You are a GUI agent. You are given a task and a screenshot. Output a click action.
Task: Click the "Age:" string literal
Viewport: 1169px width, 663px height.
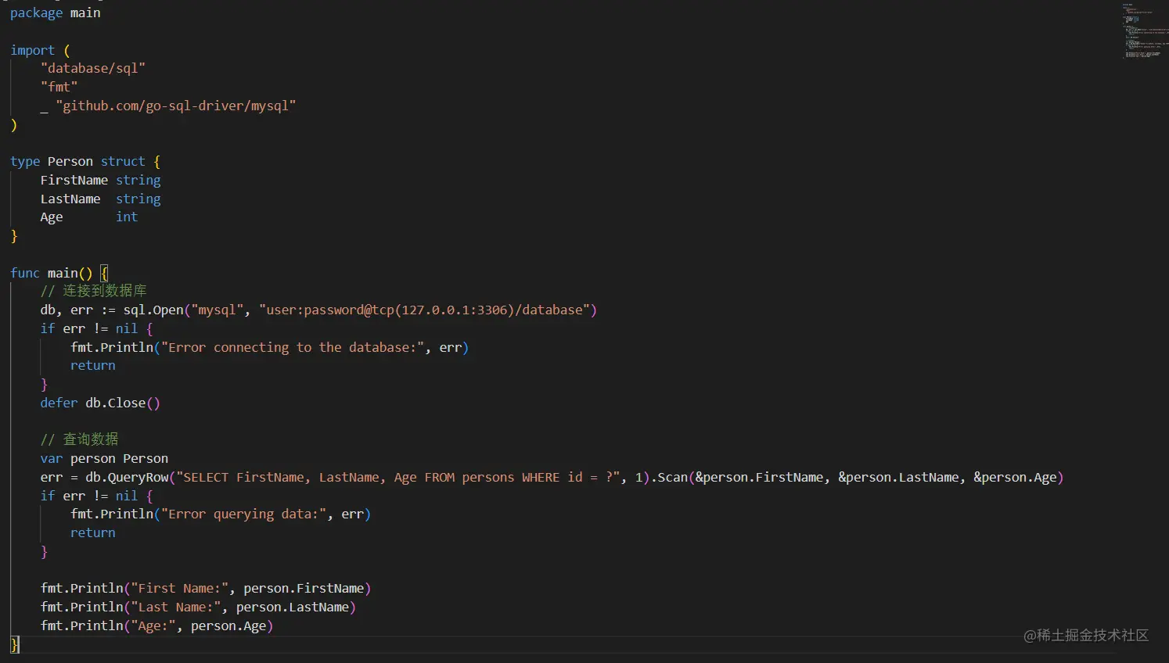[x=153, y=626]
